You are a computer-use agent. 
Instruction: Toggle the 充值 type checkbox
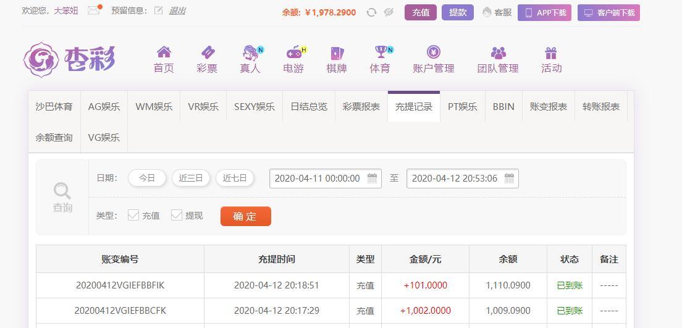(133, 216)
